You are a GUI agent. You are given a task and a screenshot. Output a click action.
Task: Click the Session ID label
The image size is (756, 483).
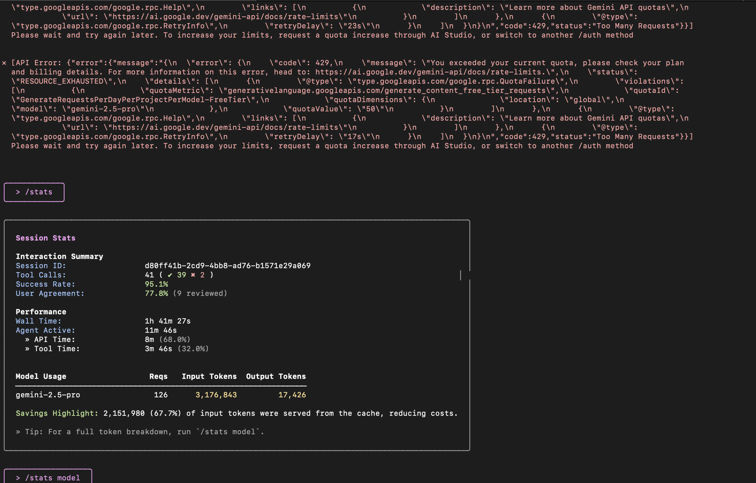[x=41, y=266]
